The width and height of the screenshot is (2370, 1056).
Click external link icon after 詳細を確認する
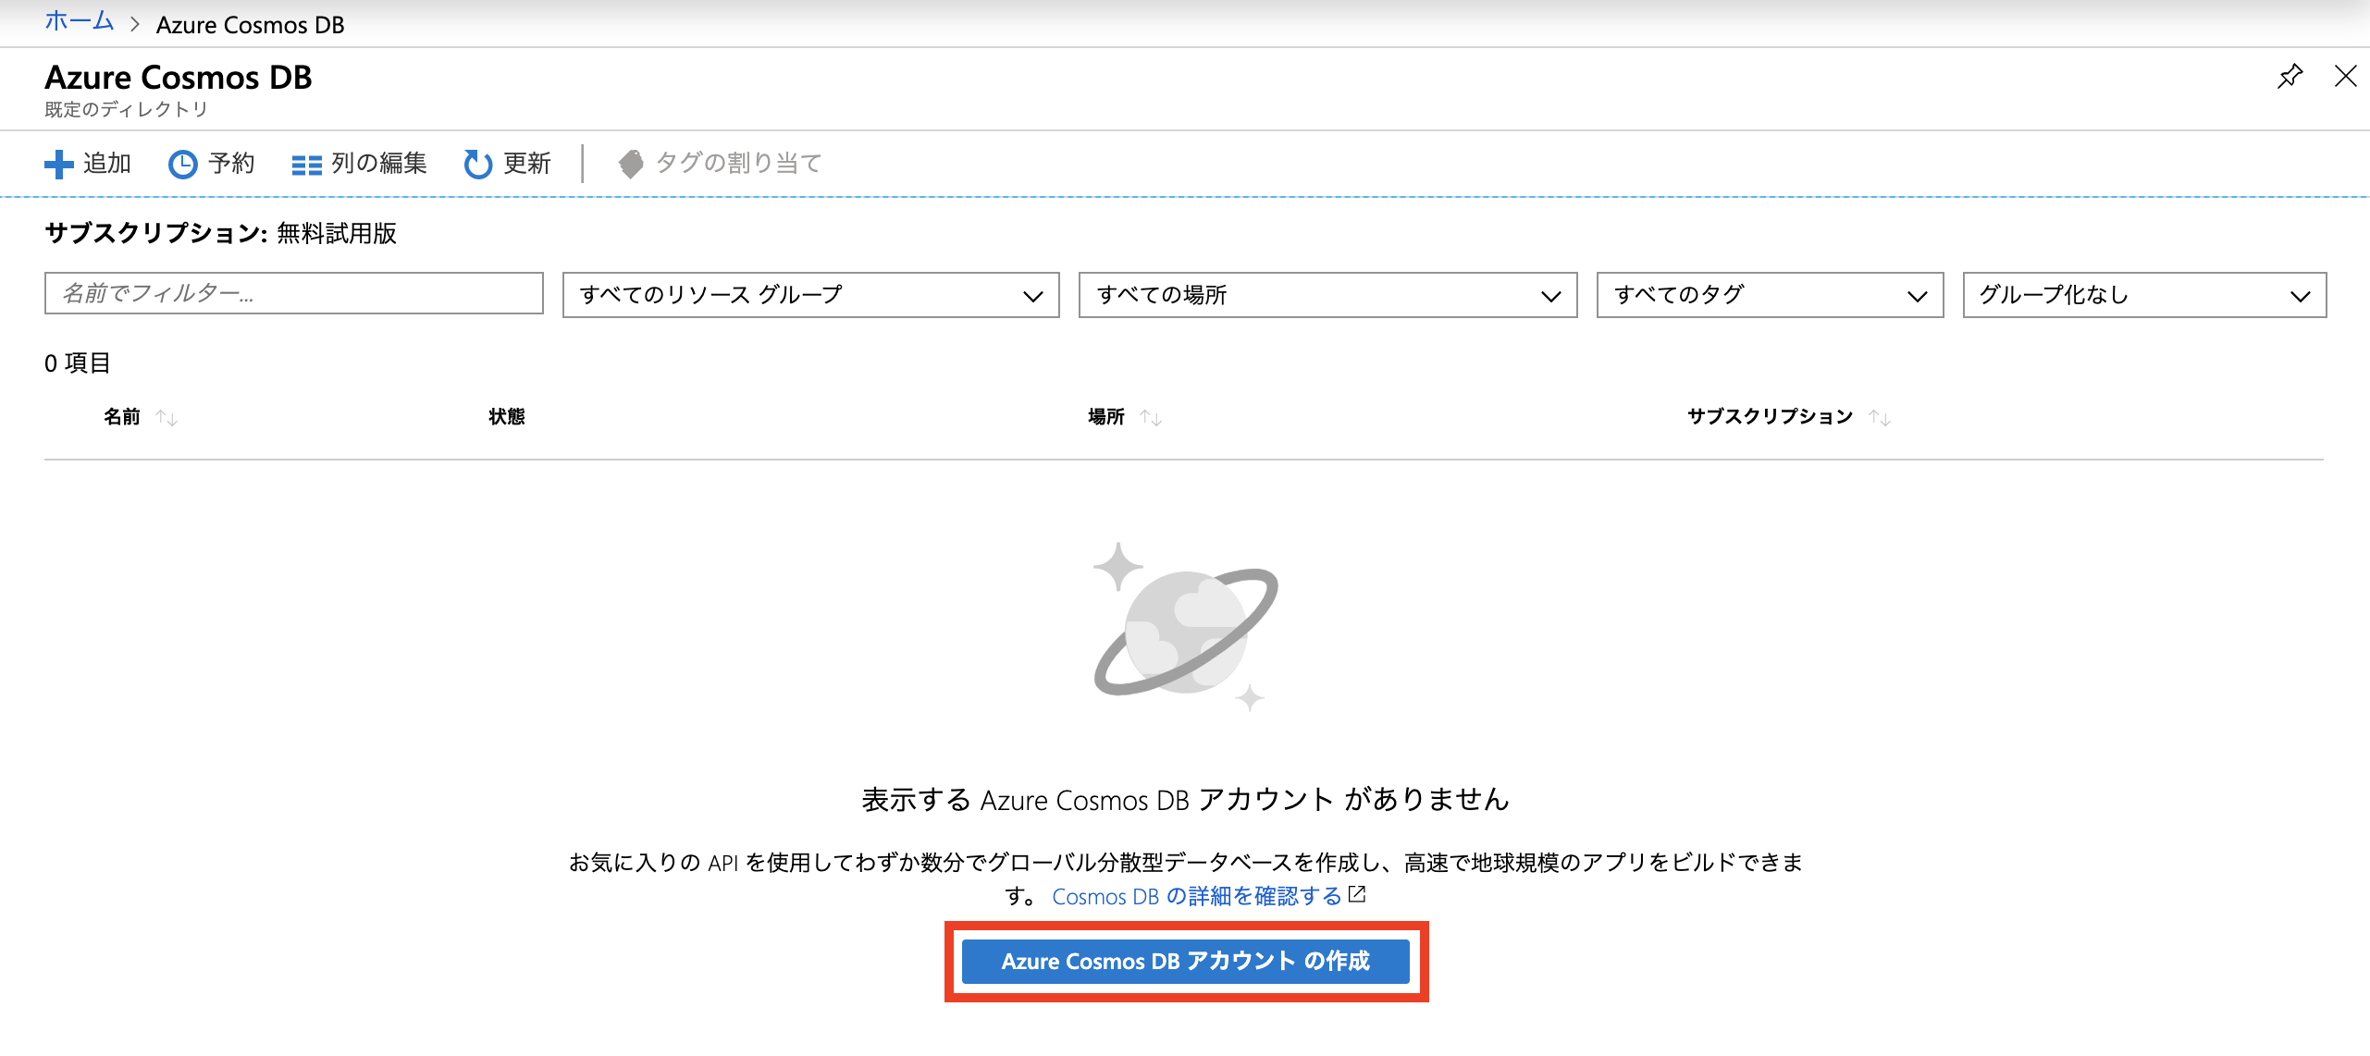point(1357,894)
